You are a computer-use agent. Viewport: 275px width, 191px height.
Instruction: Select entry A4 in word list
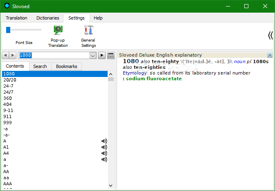55,153
